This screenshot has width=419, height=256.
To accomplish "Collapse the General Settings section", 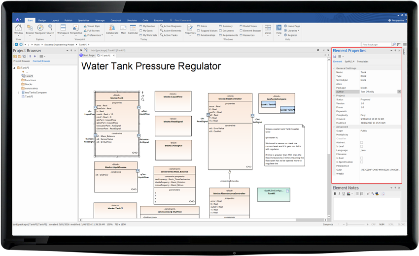I will (334, 68).
